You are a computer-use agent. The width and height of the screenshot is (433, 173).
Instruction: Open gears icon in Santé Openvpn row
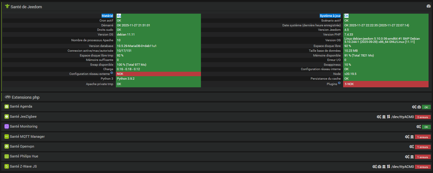(411, 147)
